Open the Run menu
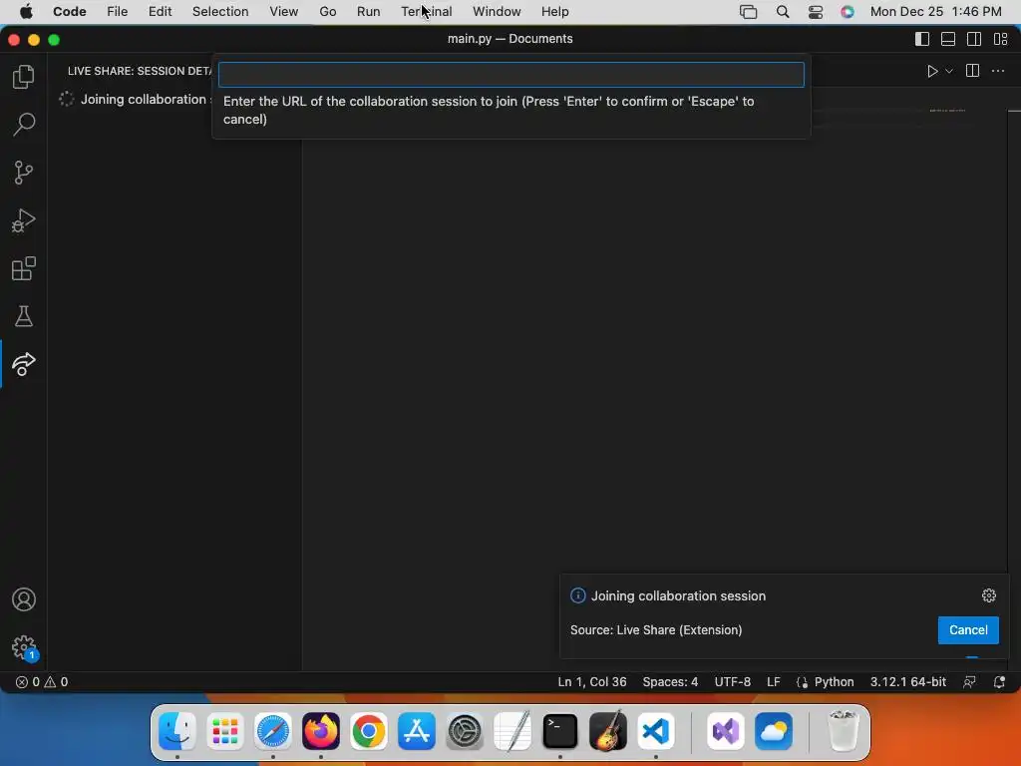1021x766 pixels. click(x=368, y=12)
